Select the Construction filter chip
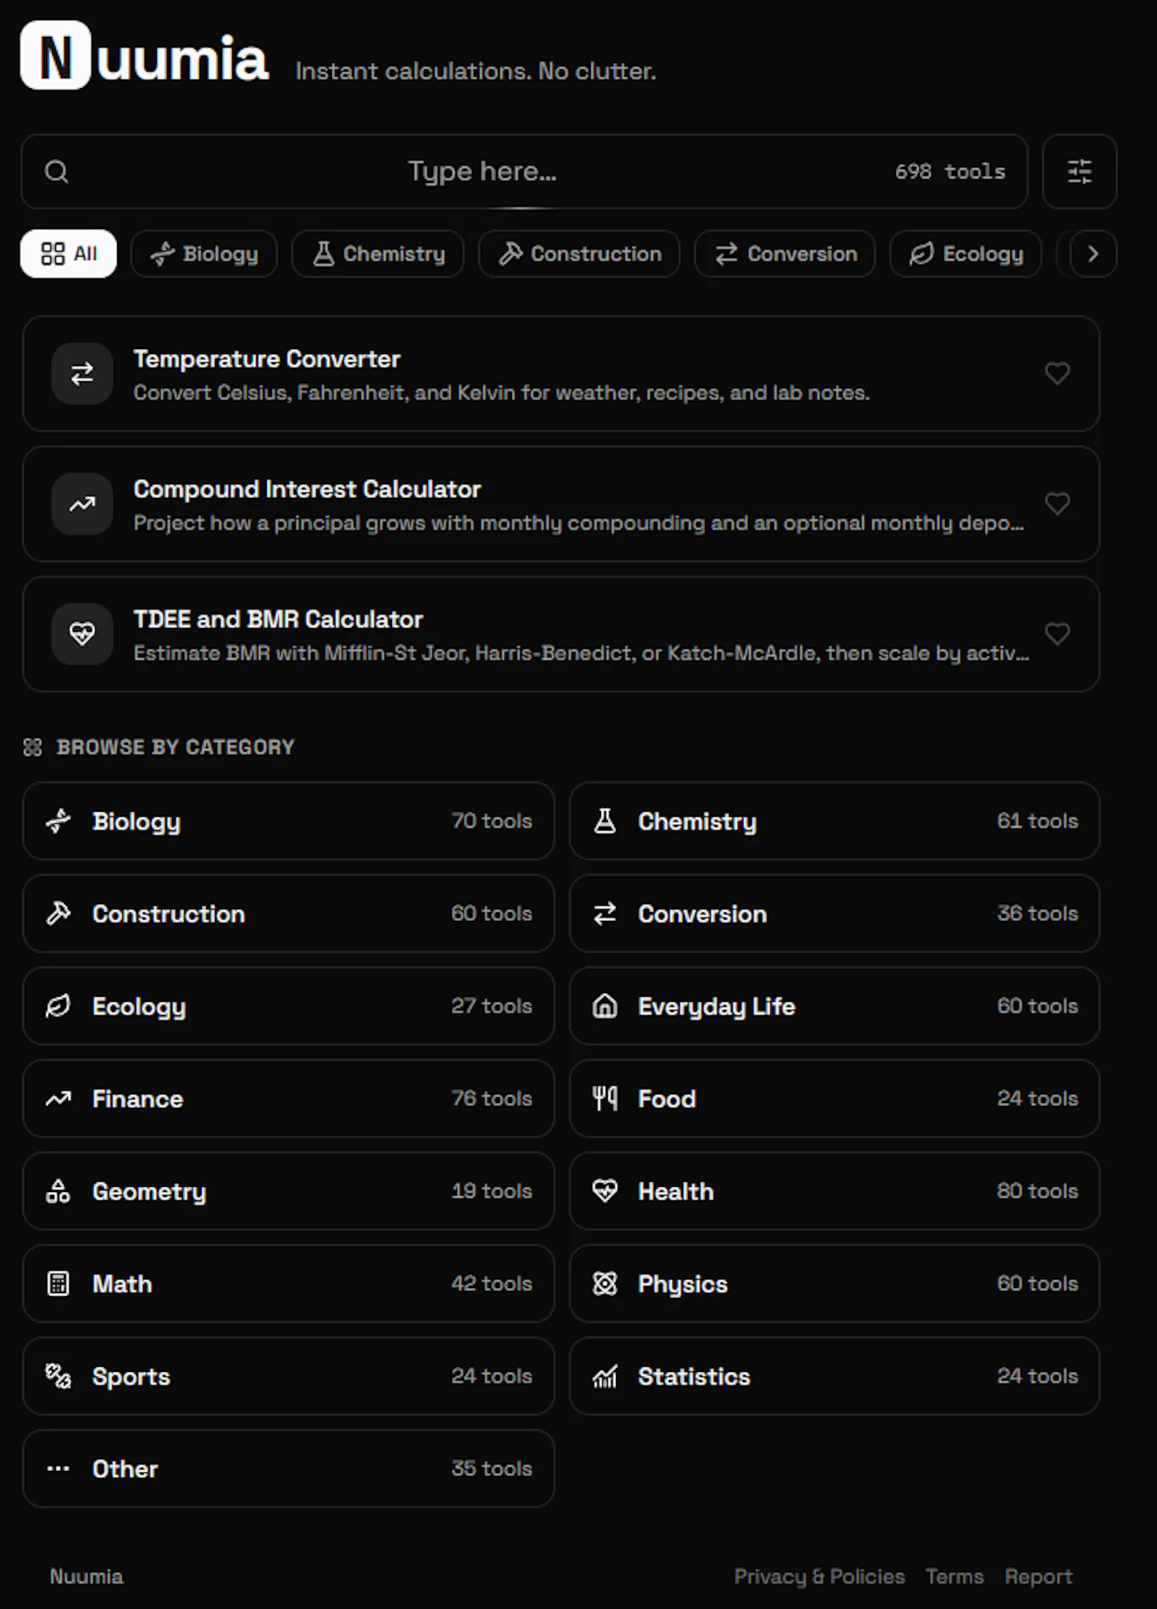This screenshot has height=1609, width=1157. click(x=579, y=254)
